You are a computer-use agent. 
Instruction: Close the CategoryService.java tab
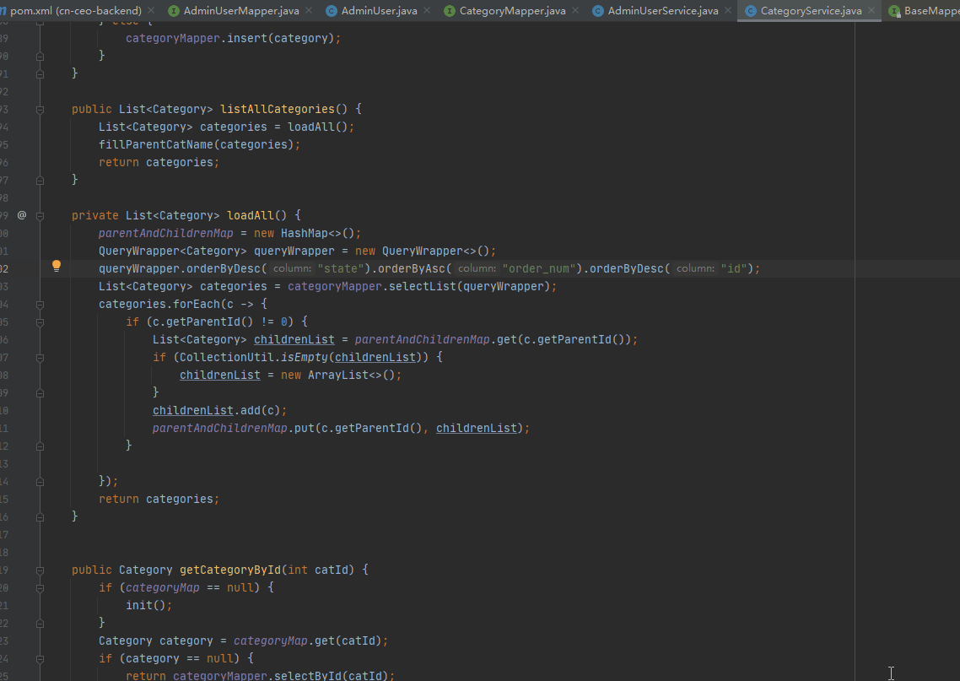(871, 10)
